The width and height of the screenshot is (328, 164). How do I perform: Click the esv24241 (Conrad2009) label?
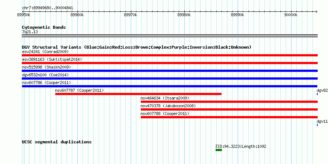(45, 52)
